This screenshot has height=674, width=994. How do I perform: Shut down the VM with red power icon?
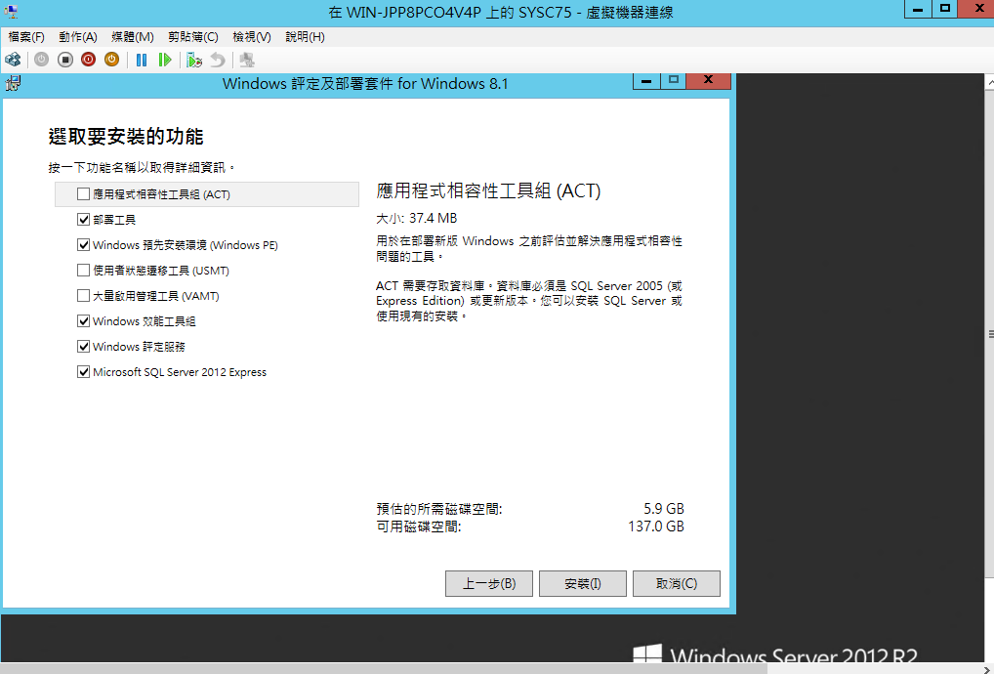[x=88, y=60]
